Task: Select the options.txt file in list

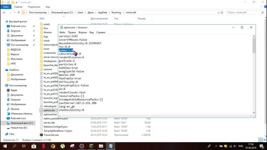Action: [x=49, y=110]
